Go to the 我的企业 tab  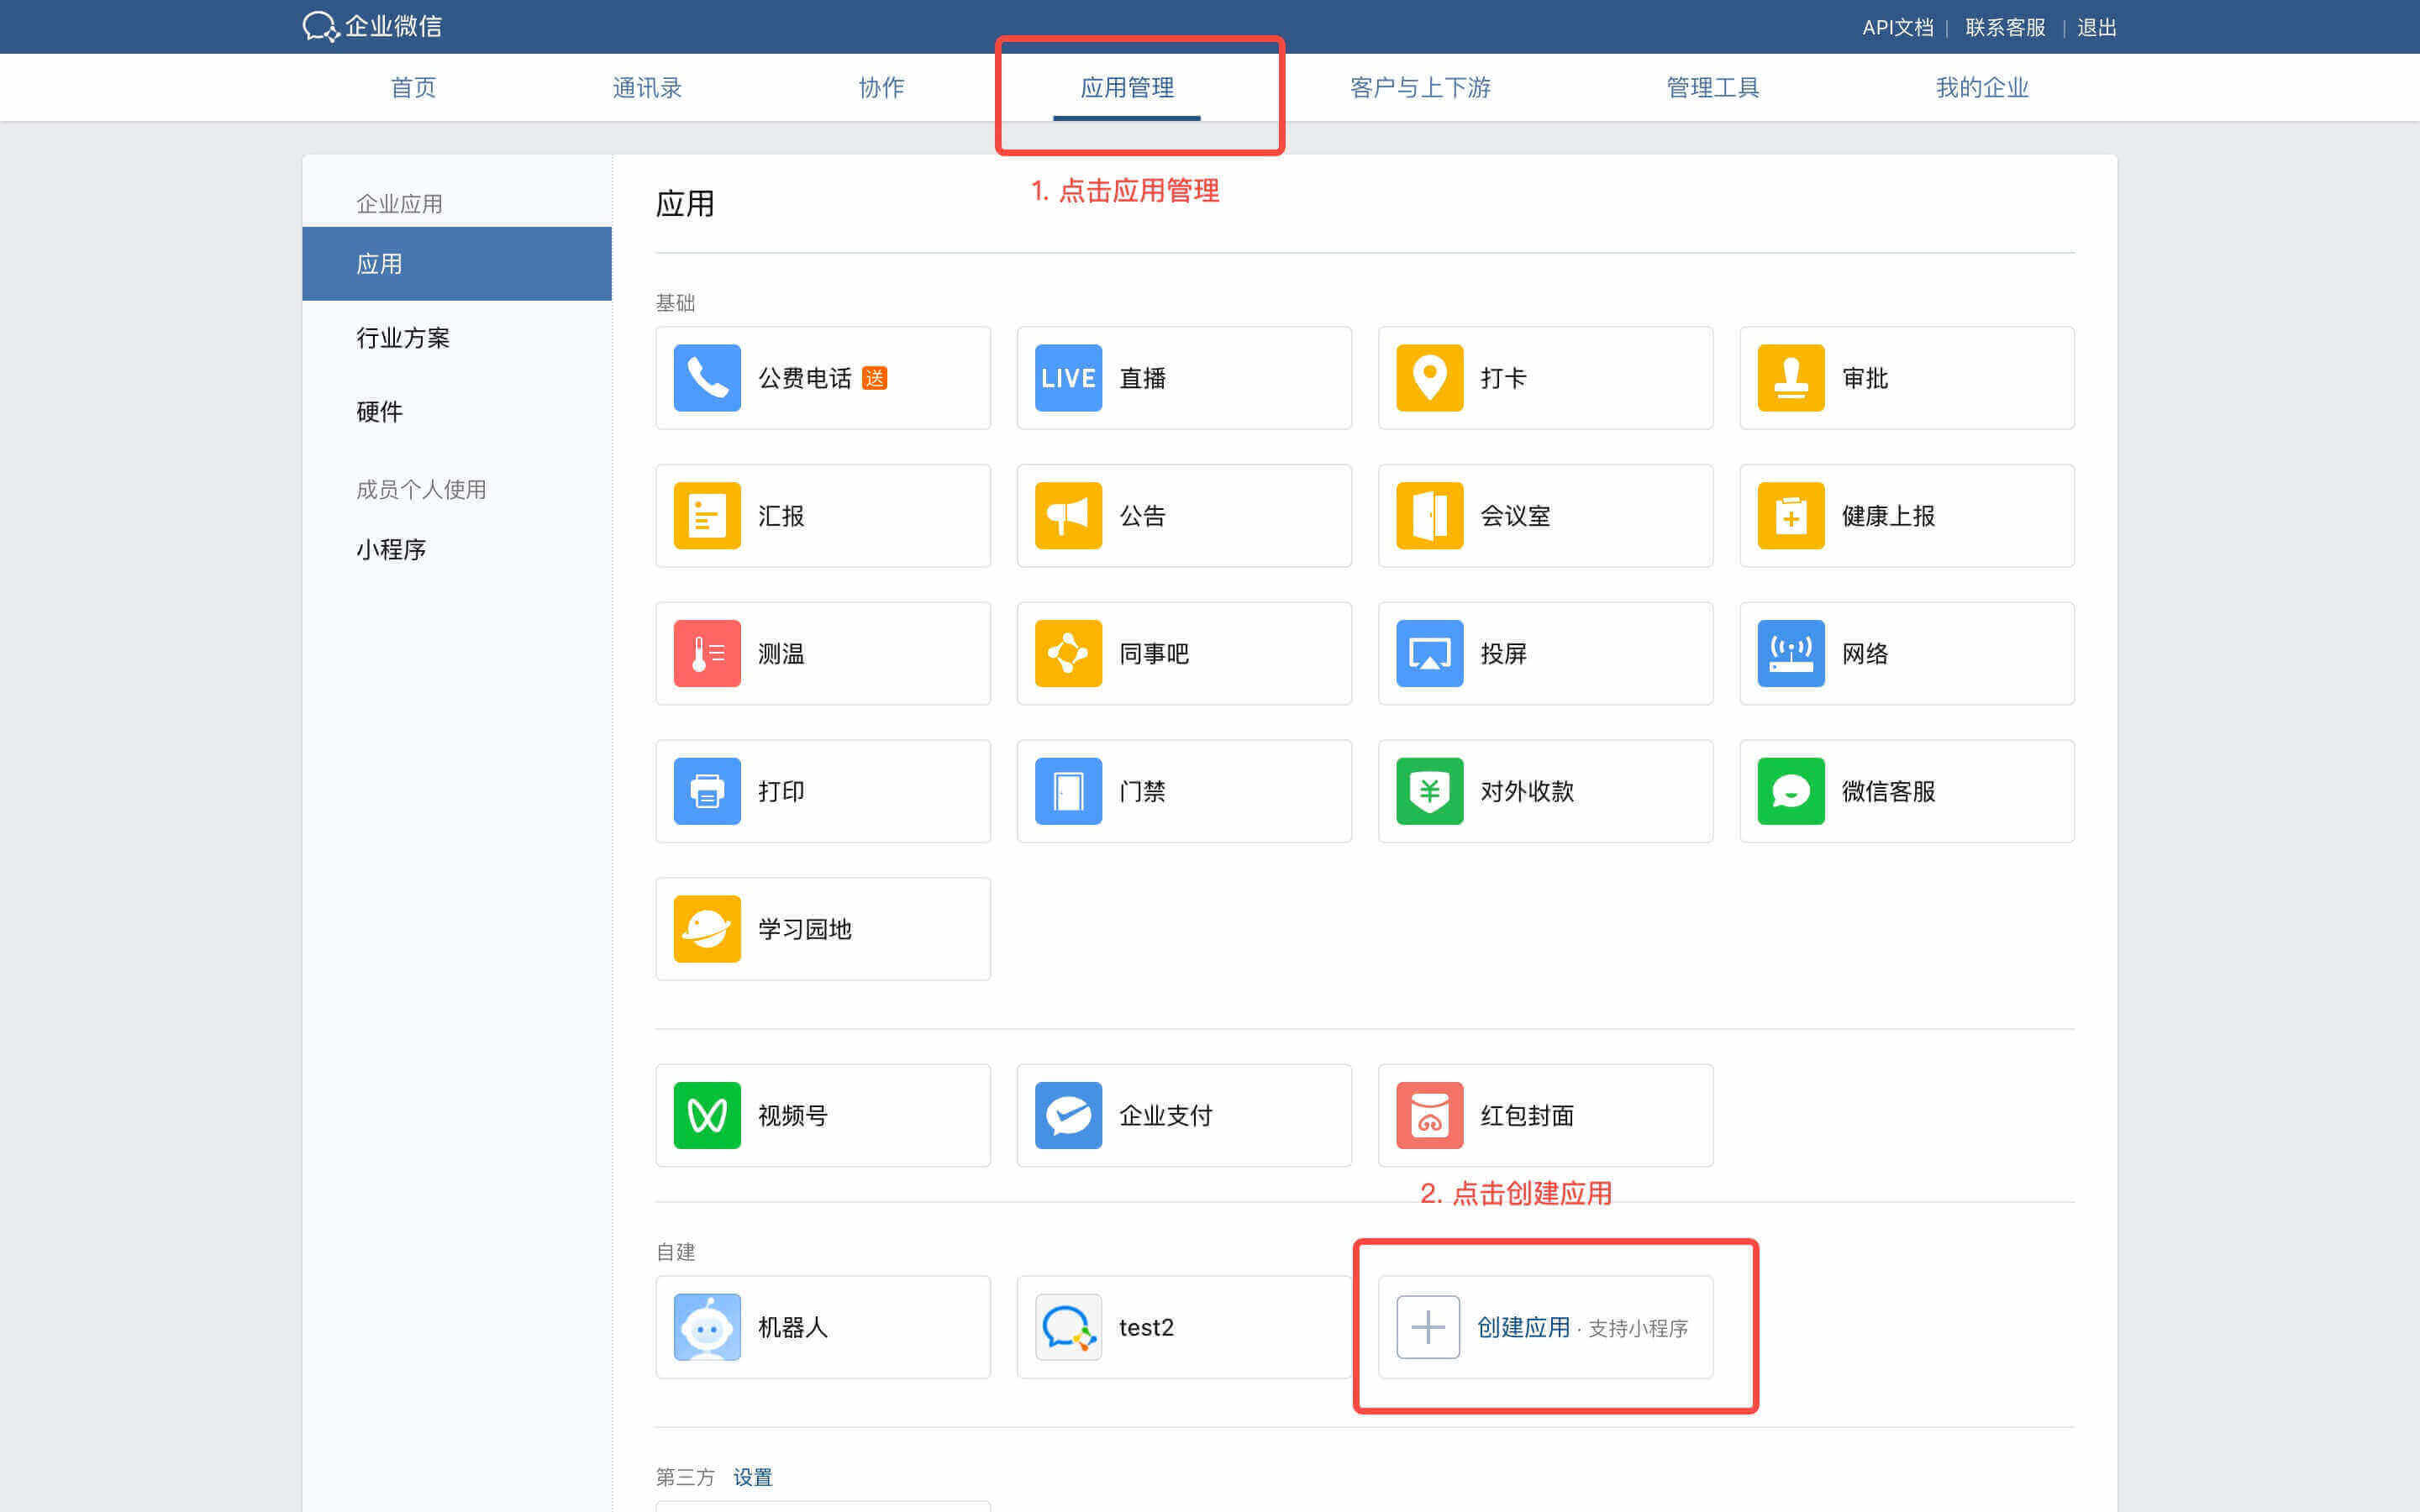click(x=1981, y=88)
